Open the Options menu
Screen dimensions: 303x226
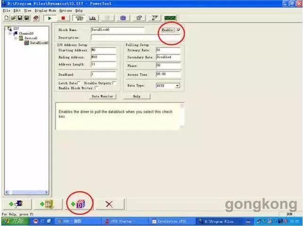point(66,10)
